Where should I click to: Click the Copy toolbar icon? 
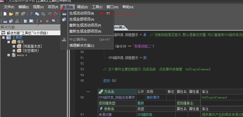point(37,14)
